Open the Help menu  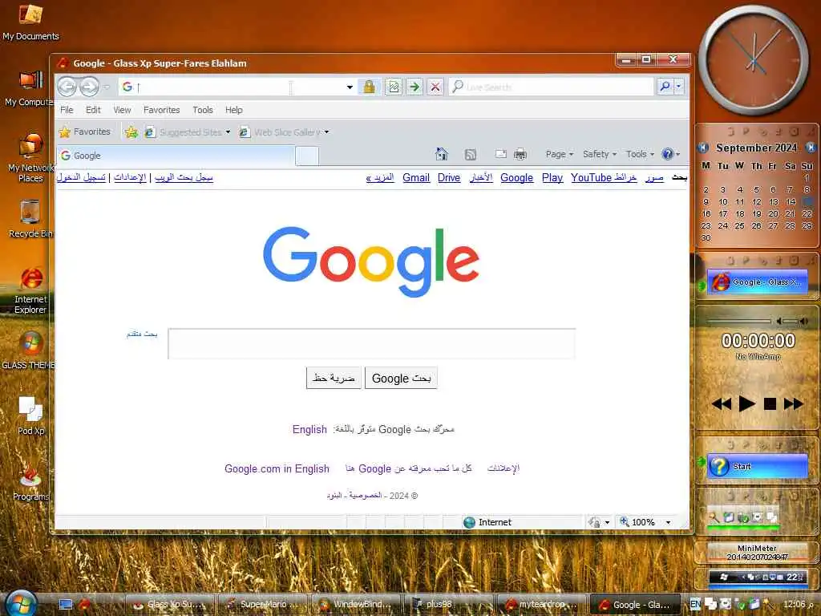(233, 110)
